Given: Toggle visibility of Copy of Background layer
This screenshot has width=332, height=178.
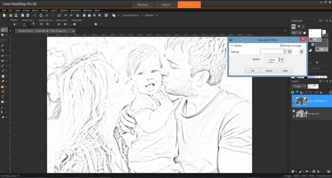Looking at the screenshot, I should coord(293,98).
